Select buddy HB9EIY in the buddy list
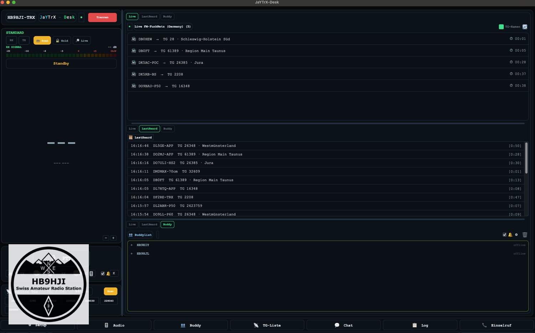Screen dimensions: 535x333 [328, 245]
